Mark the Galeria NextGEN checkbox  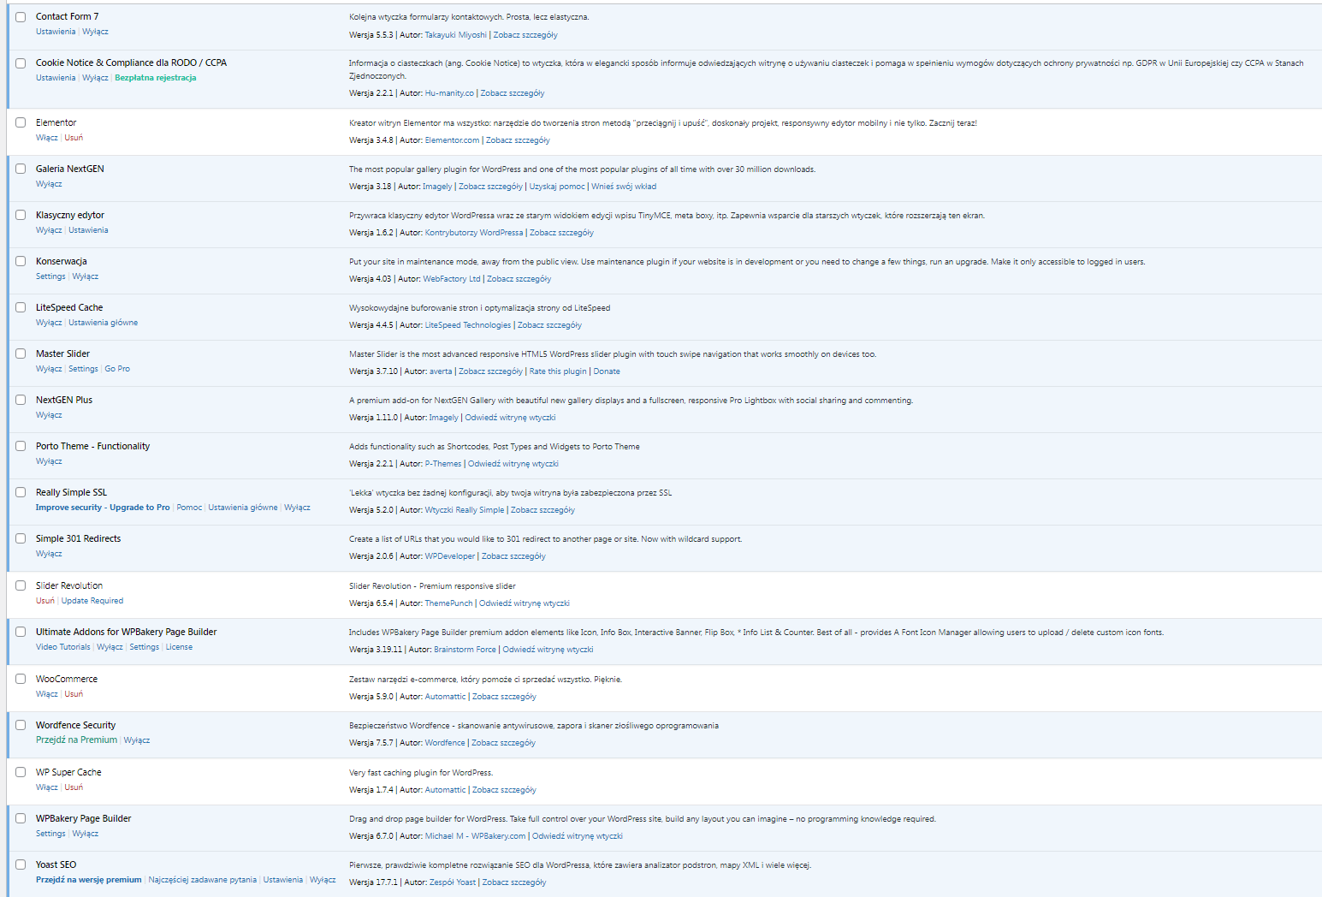coord(21,169)
